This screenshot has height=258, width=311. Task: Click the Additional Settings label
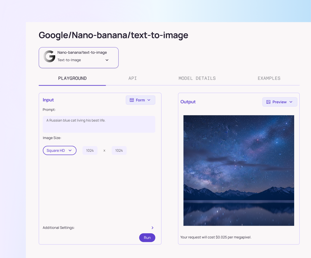click(59, 228)
